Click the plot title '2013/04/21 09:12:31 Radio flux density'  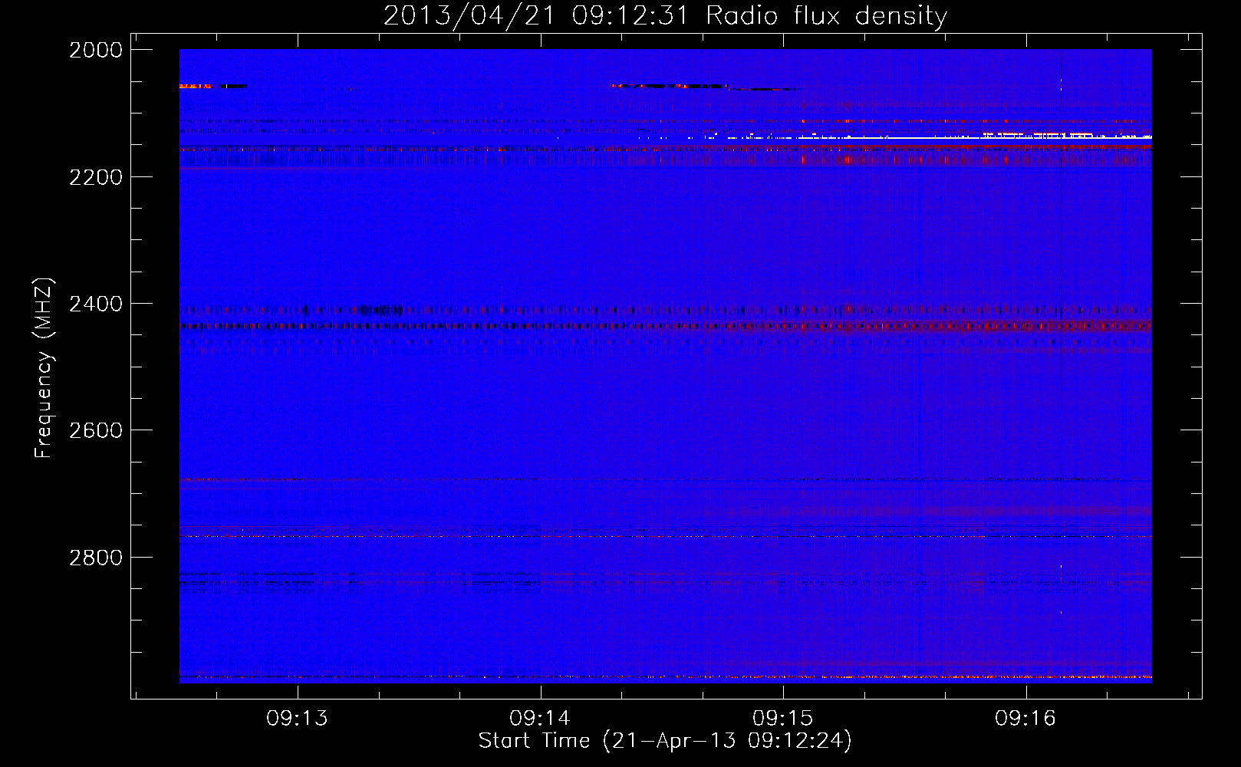pos(665,16)
